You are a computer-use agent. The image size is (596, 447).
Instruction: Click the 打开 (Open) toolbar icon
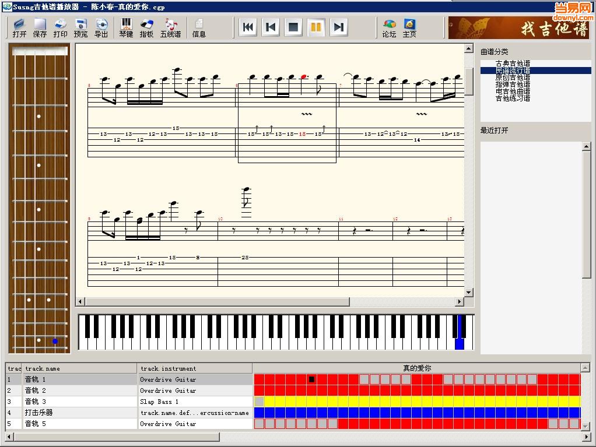coord(19,27)
